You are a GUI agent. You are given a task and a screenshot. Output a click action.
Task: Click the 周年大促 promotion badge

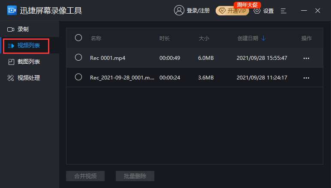[x=247, y=5]
